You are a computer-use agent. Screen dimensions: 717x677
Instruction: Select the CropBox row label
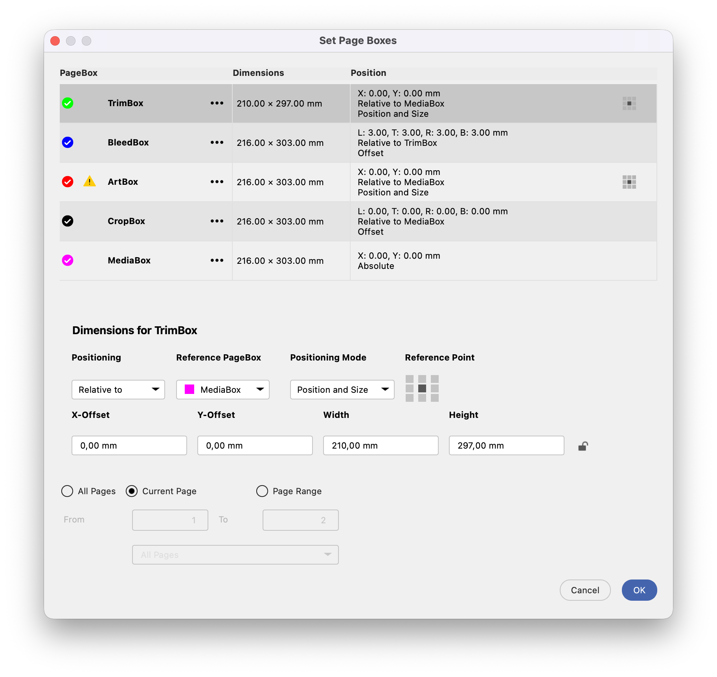tap(127, 221)
